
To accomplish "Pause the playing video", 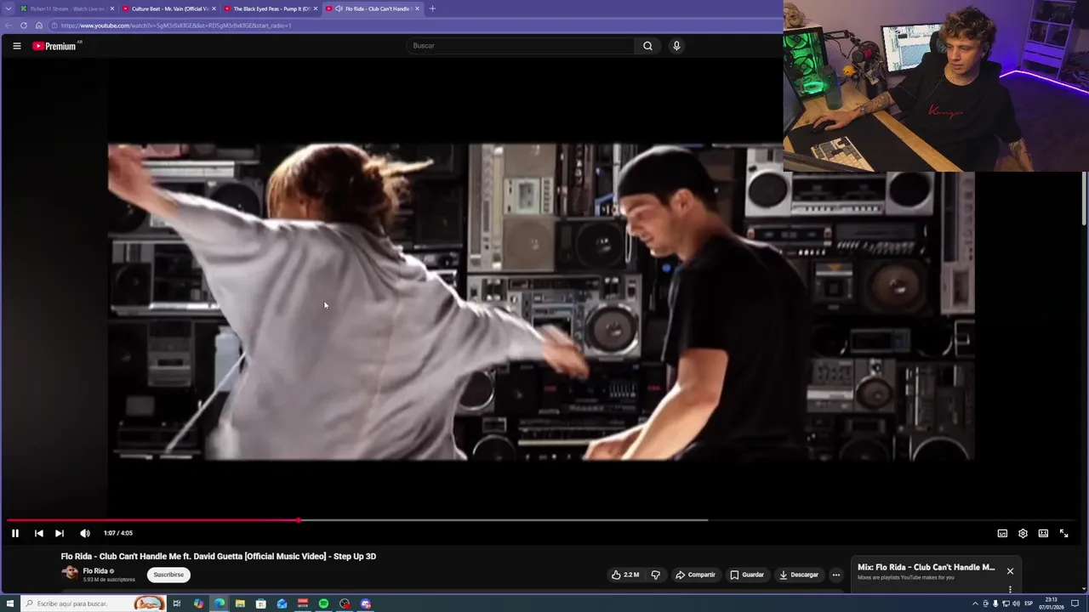I will 15,533.
